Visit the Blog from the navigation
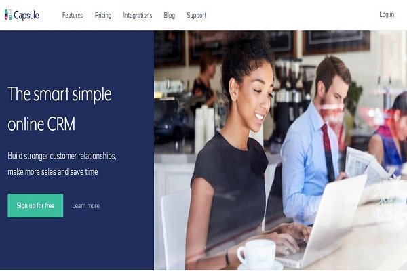This screenshot has width=407, height=271. click(169, 16)
